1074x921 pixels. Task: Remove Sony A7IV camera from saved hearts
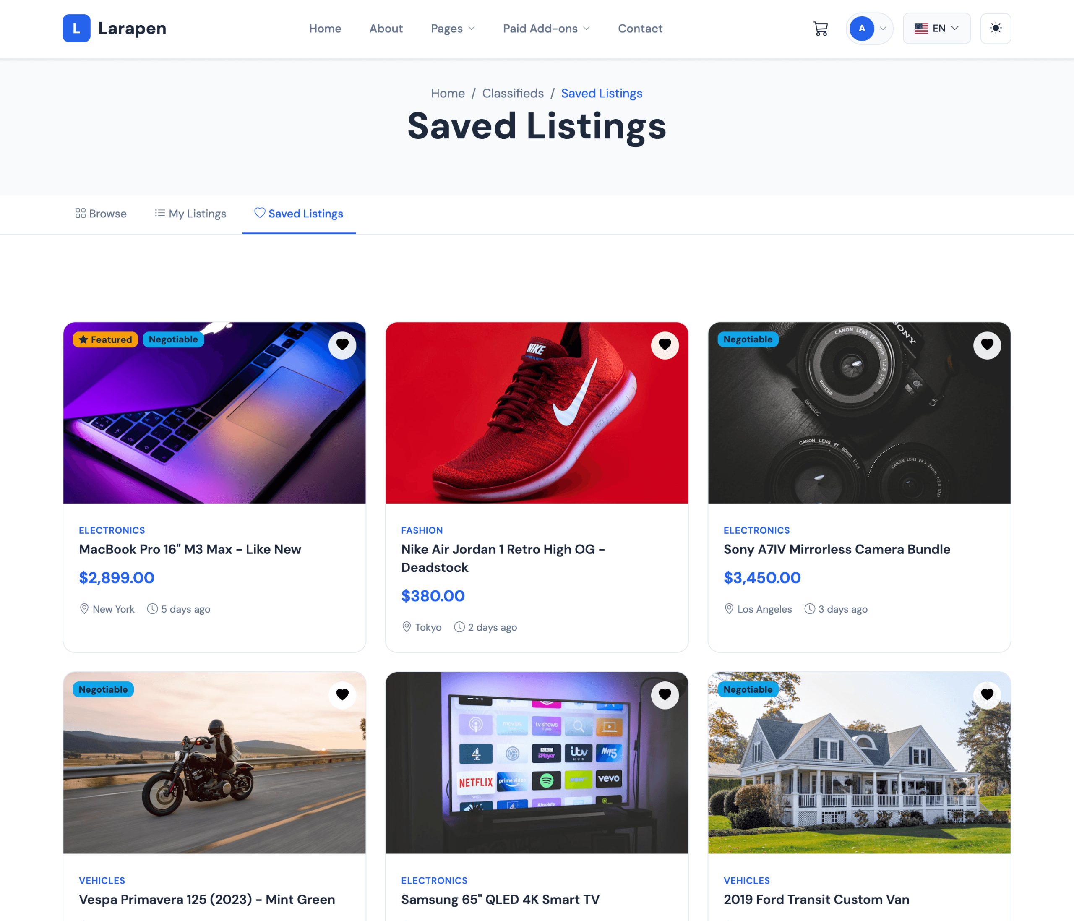coord(987,344)
